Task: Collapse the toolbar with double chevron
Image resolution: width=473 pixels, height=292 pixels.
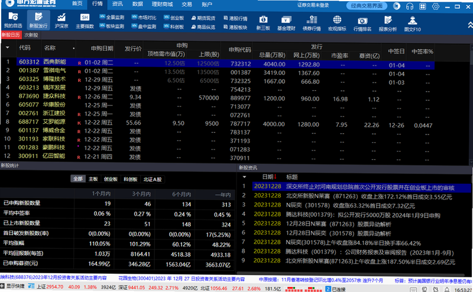Action: pos(470,25)
